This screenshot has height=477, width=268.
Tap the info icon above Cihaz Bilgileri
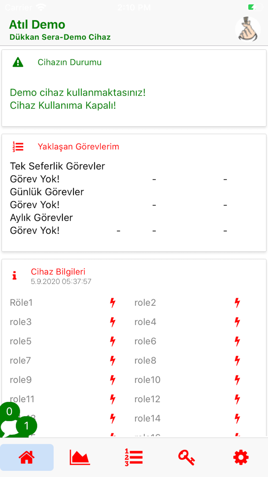[15, 275]
